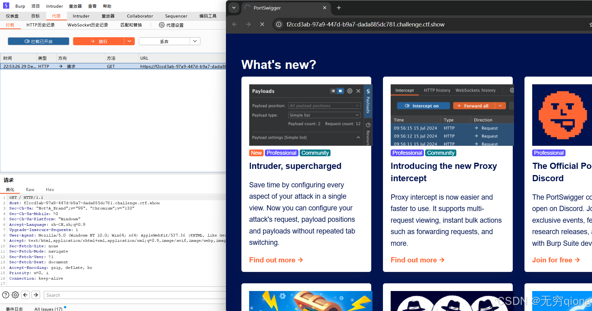Open the 查看 menu
The width and height of the screenshot is (592, 311).
coord(92,6)
